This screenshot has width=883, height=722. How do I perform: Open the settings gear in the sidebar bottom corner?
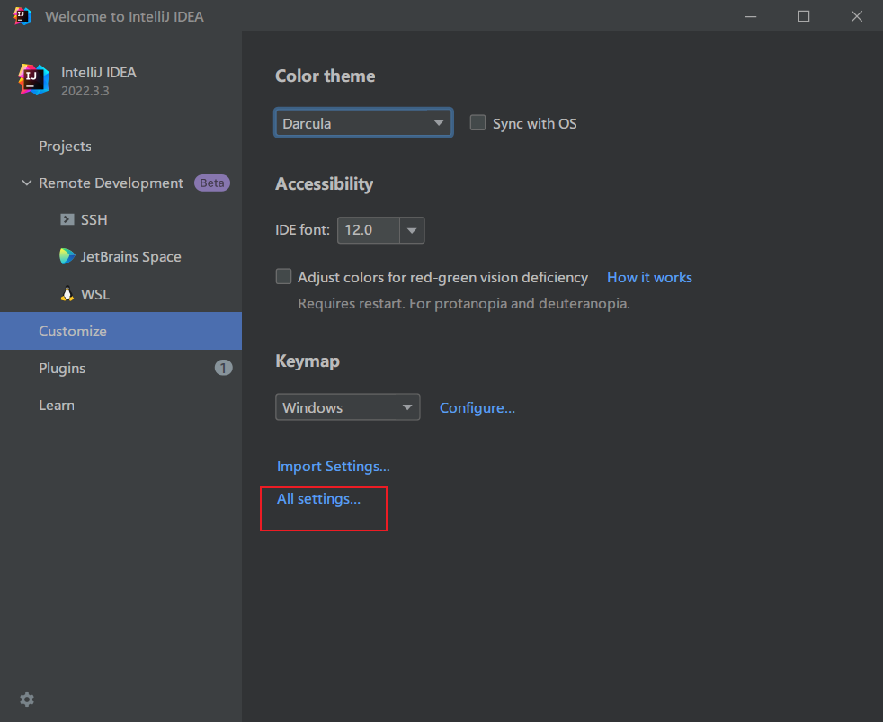26,700
